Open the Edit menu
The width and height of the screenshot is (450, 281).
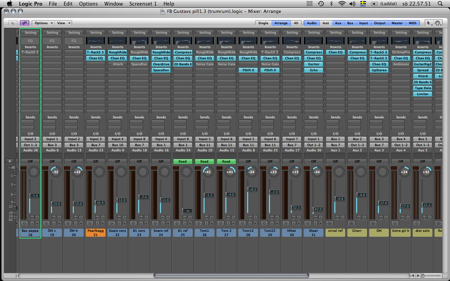68,4
